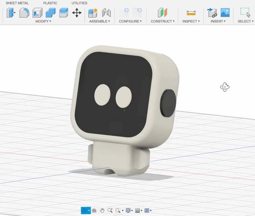The width and height of the screenshot is (255, 216).
Task: Expand the Orbit type dropdown arrow
Action: pyautogui.click(x=89, y=211)
